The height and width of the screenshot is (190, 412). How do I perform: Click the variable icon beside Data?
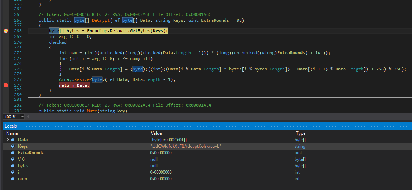13,140
